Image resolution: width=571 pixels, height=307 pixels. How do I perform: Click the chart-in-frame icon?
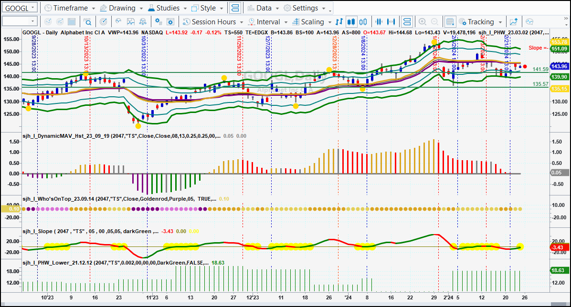pos(130,22)
